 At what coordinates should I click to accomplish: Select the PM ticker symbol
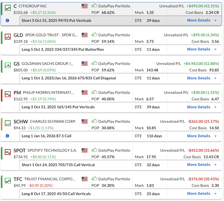pos(17,93)
